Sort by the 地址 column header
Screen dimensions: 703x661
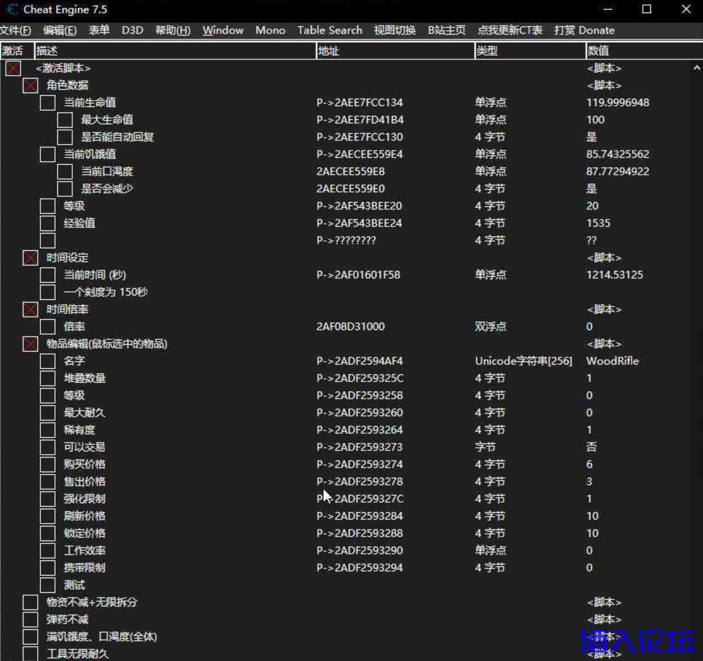395,51
